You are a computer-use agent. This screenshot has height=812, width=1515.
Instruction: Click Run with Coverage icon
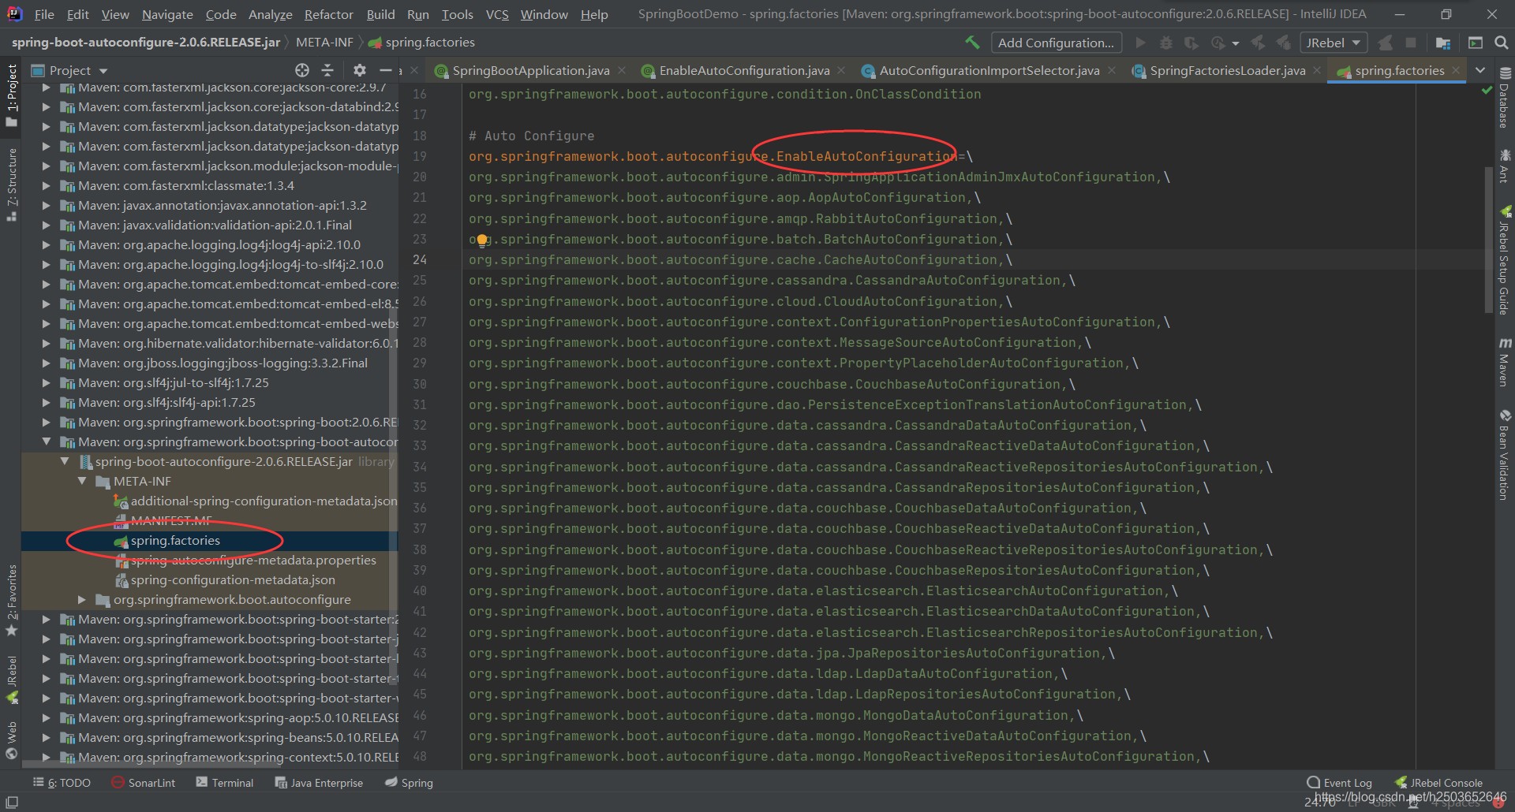1191,43
